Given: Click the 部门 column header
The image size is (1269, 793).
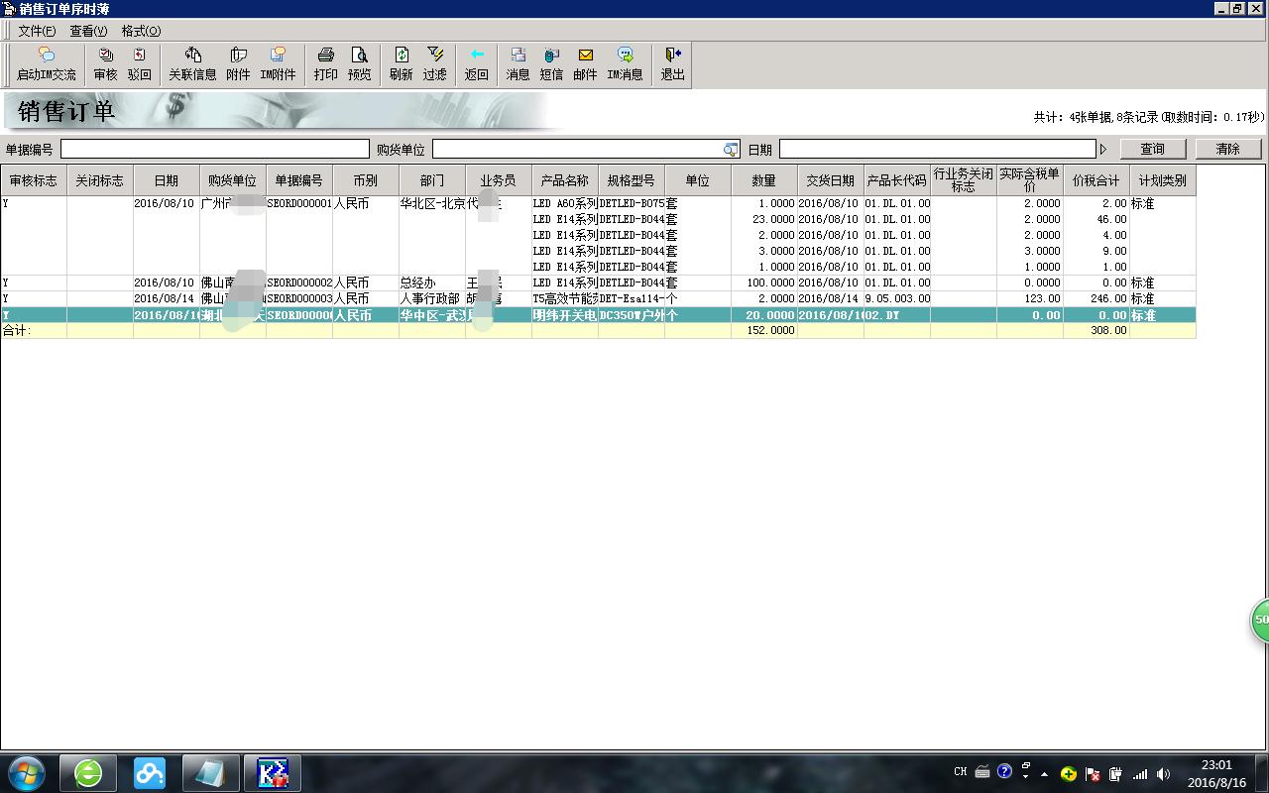Looking at the screenshot, I should click(432, 180).
